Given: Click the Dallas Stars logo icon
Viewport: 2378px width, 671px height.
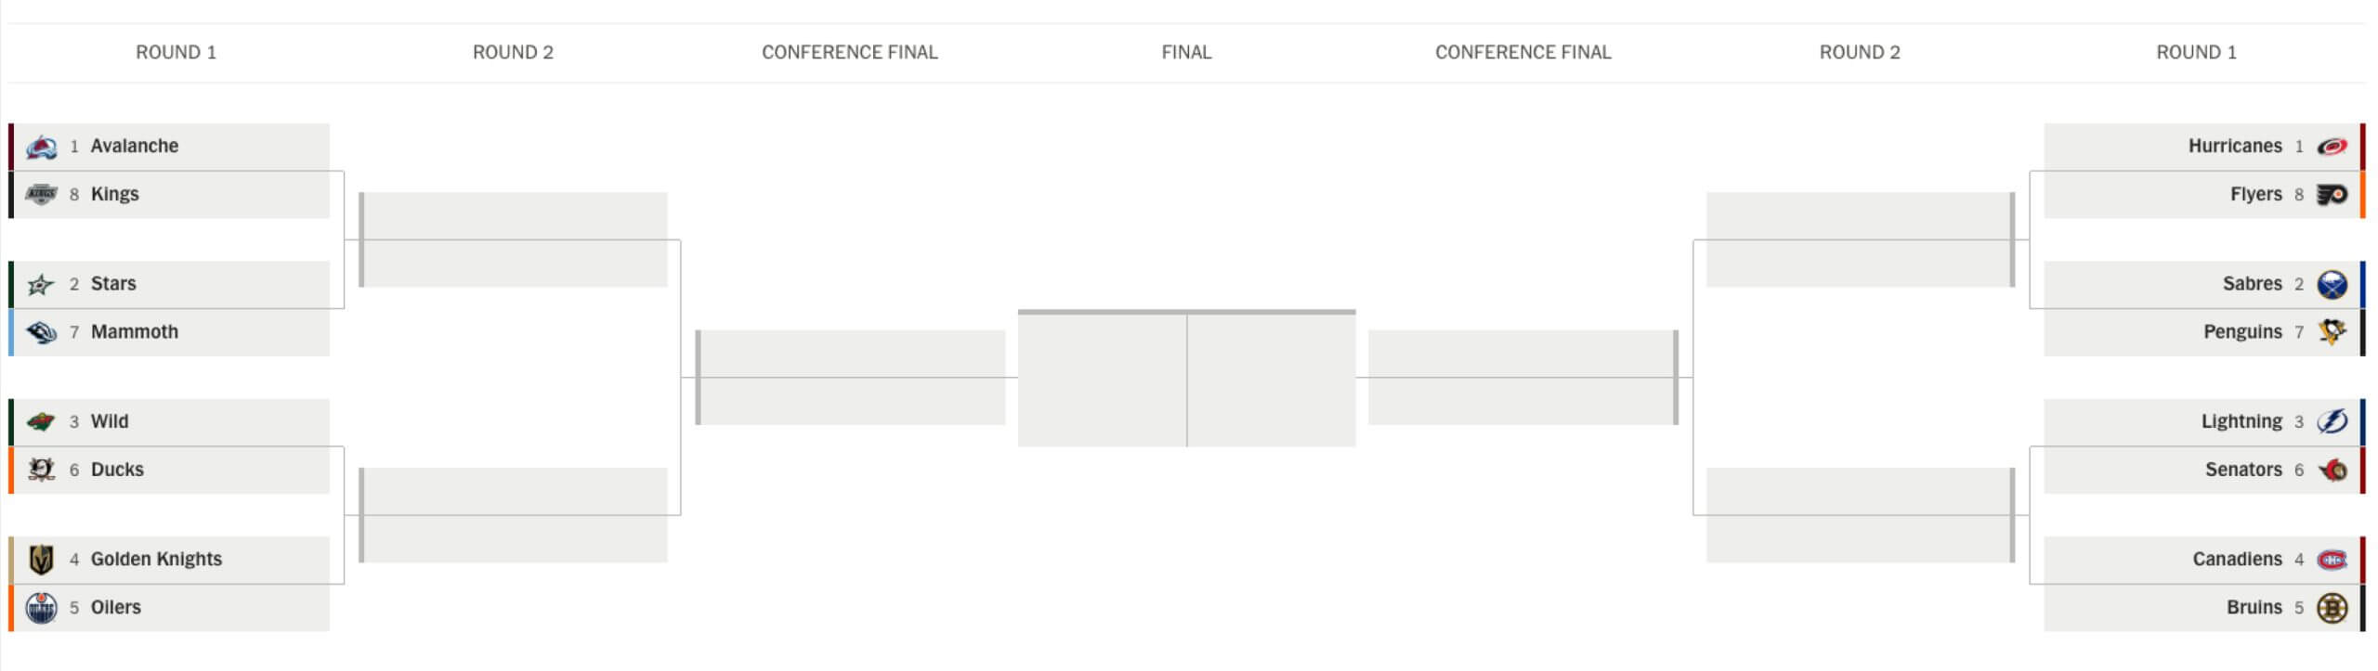Looking at the screenshot, I should 41,284.
